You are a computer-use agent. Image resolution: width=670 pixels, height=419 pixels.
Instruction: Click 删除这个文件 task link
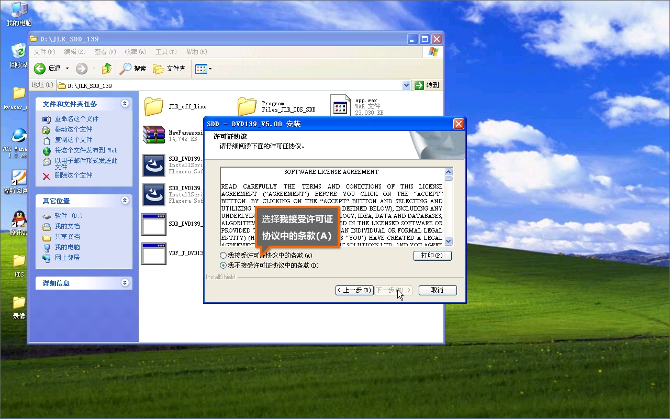[x=73, y=175]
